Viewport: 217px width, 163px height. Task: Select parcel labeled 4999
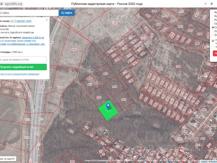[x=197, y=43]
